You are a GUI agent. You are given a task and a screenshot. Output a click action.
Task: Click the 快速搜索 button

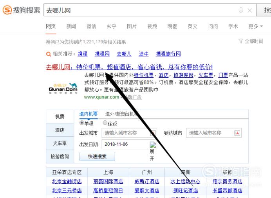click(x=97, y=157)
